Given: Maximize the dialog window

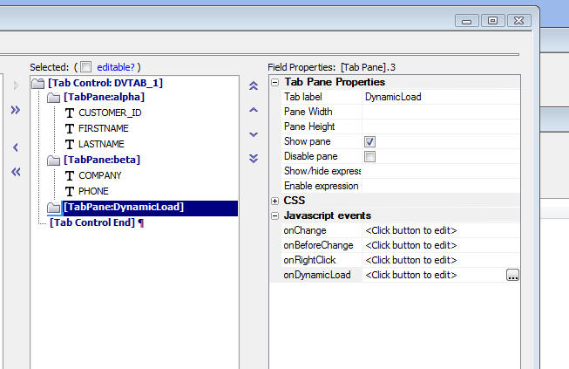Looking at the screenshot, I should (493, 20).
